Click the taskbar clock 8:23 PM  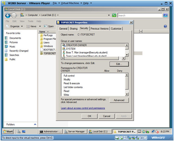(165, 132)
